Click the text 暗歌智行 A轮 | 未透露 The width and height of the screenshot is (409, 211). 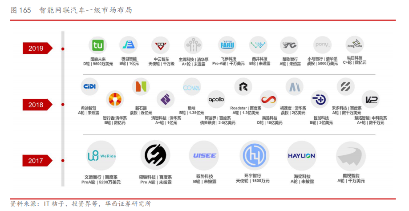tap(290, 61)
